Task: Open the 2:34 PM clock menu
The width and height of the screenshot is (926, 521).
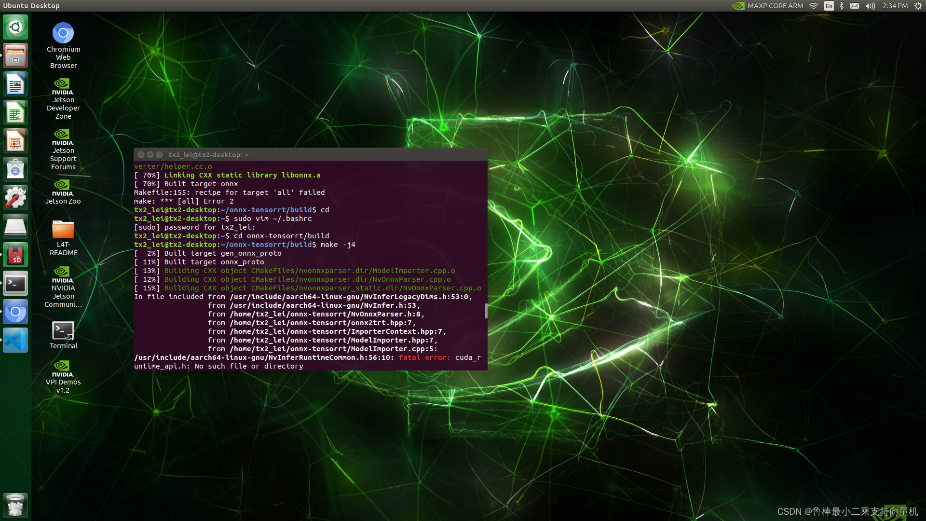Action: pos(895,6)
